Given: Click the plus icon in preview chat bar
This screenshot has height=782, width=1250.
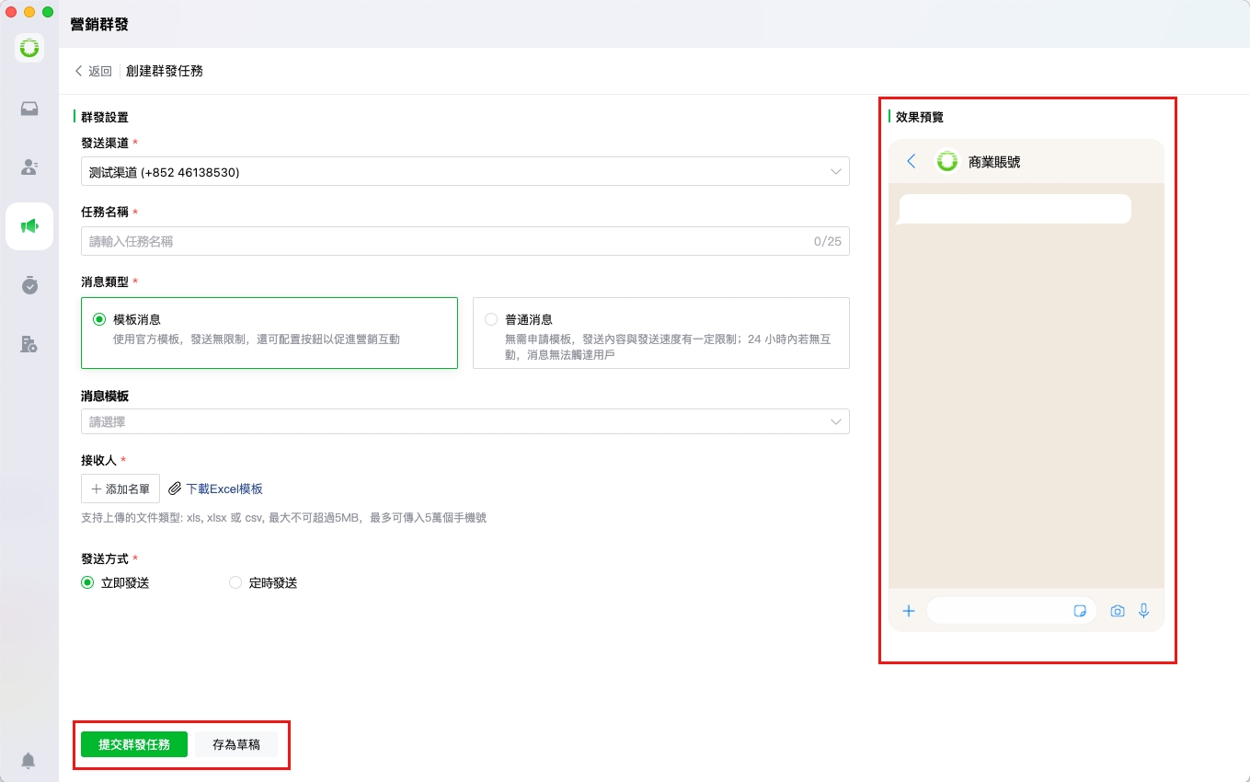Looking at the screenshot, I should click(x=909, y=611).
